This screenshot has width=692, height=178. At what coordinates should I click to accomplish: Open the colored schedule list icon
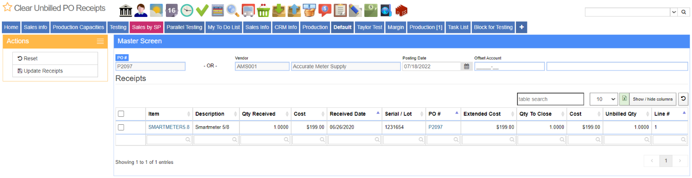click(217, 10)
